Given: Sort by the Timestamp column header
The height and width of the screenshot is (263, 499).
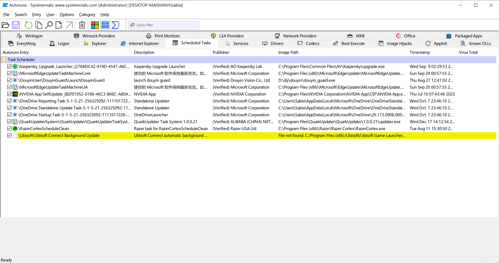Looking at the screenshot, I should tap(432, 52).
